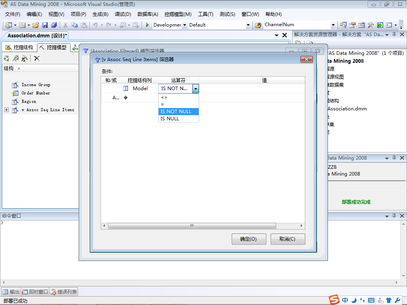Select the IS NULL option
This screenshot has height=305, width=407.
coord(178,118)
